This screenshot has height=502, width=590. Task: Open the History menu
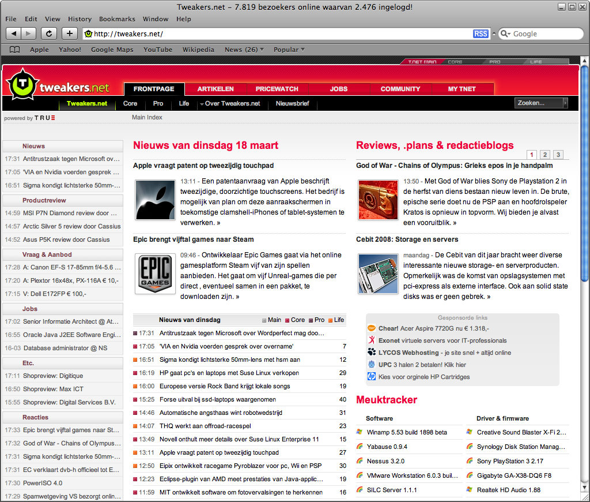click(x=80, y=19)
